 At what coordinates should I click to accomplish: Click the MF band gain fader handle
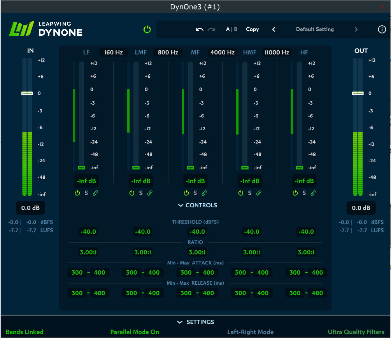191,168
